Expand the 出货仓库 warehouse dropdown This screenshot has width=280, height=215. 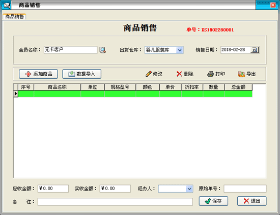click(180, 50)
